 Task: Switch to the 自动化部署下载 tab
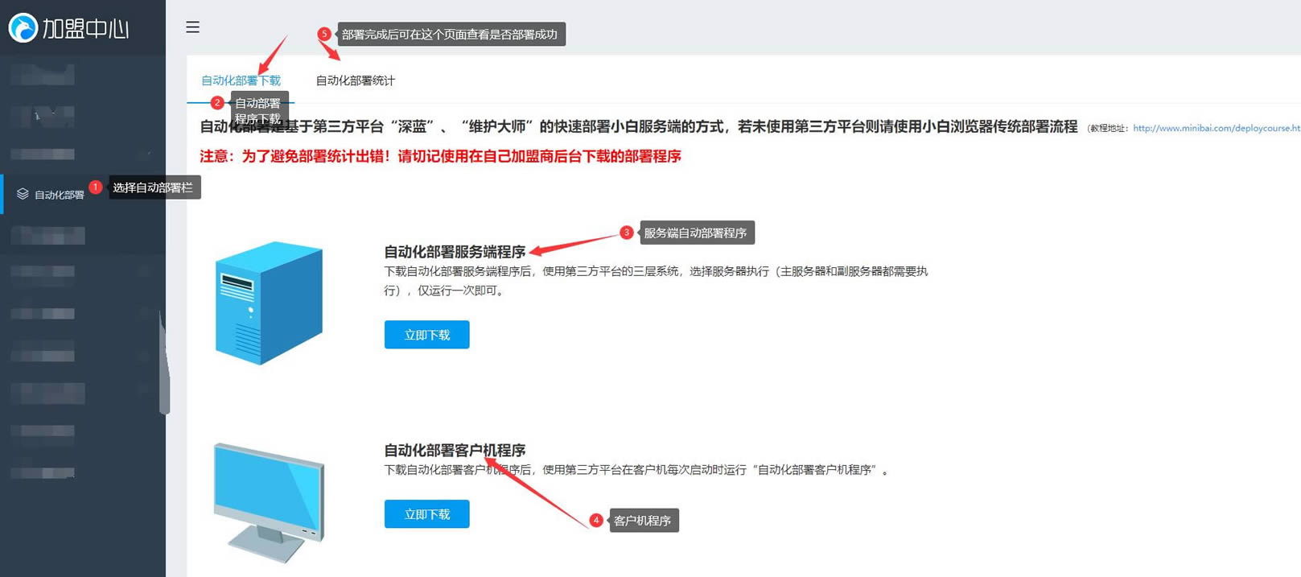[x=241, y=80]
